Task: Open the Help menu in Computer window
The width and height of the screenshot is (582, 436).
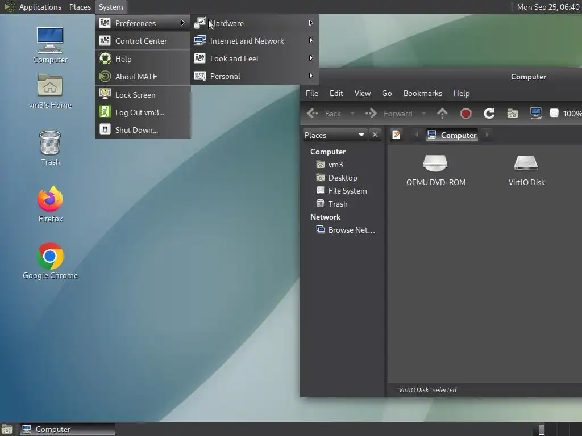Action: point(462,93)
